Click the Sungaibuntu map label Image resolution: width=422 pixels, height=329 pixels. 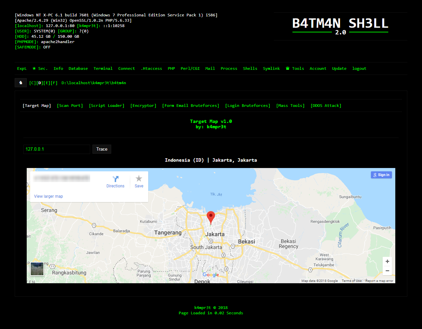click(350, 197)
